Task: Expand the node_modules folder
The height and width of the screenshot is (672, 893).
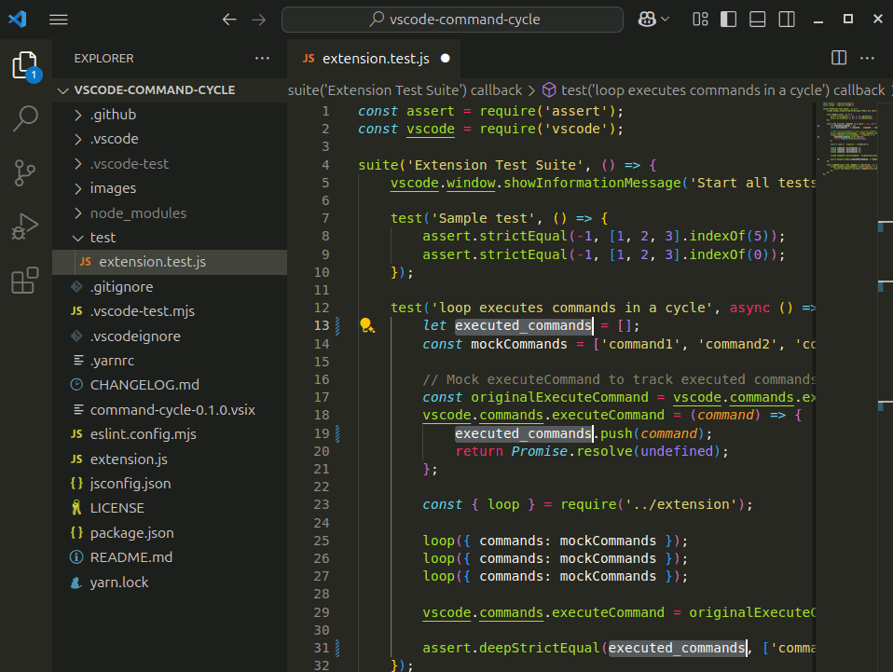Action: tap(170, 213)
